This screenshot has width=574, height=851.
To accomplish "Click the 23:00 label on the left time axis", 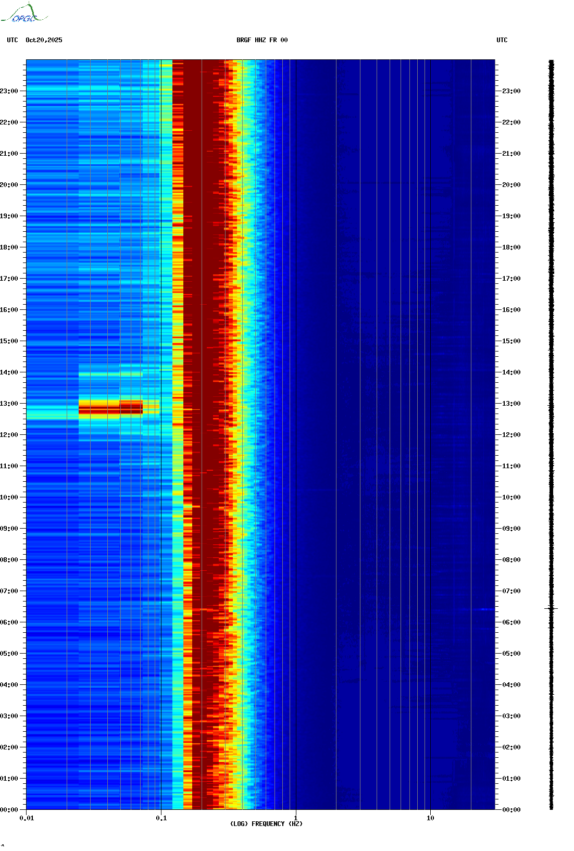I will pos(9,91).
